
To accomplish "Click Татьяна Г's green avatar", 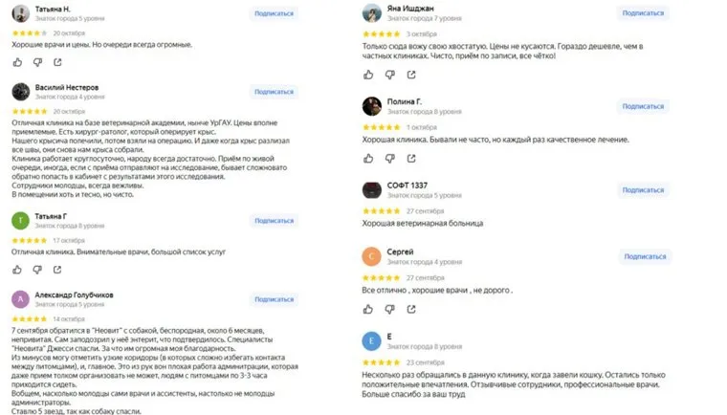I will pyautogui.click(x=19, y=221).
